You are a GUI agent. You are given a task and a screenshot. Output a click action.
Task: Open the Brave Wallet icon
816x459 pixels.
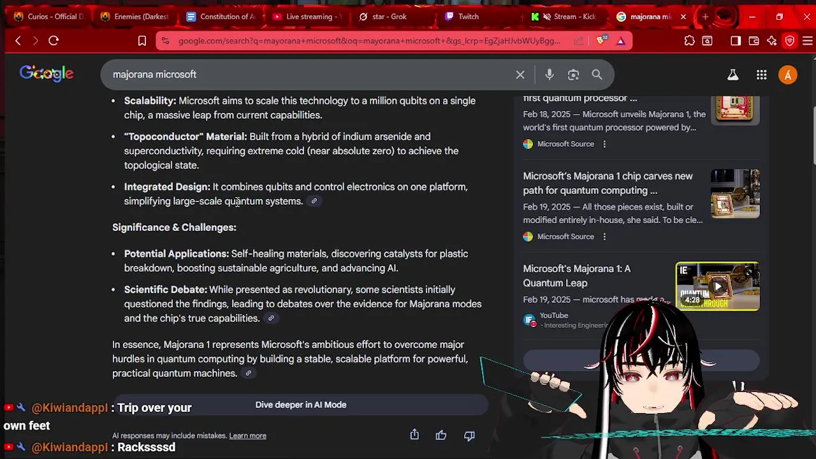(754, 41)
